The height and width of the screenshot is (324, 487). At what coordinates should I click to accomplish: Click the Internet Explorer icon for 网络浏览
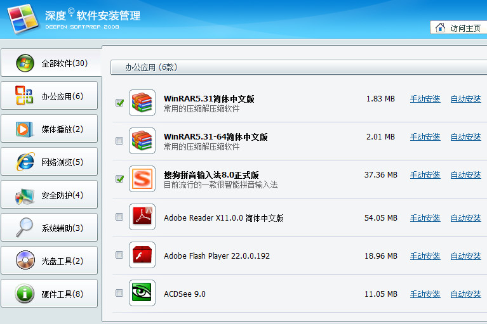25,162
